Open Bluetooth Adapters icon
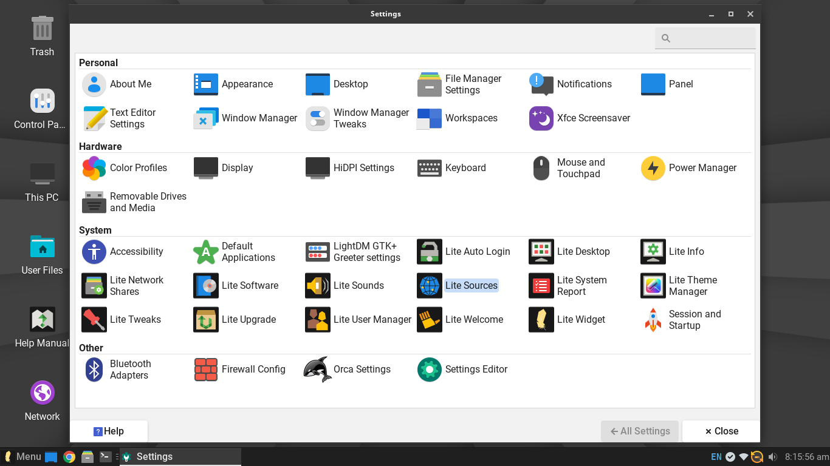This screenshot has height=466, width=830. [94, 370]
